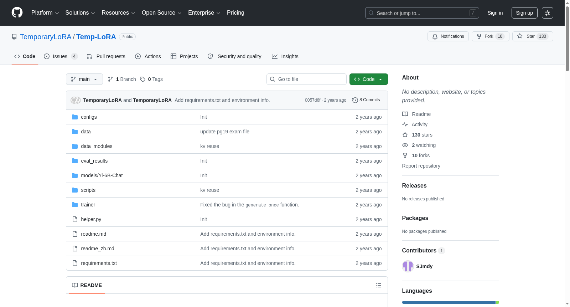The width and height of the screenshot is (570, 307).
Task: Click the eval_results folder icon
Action: click(x=75, y=161)
